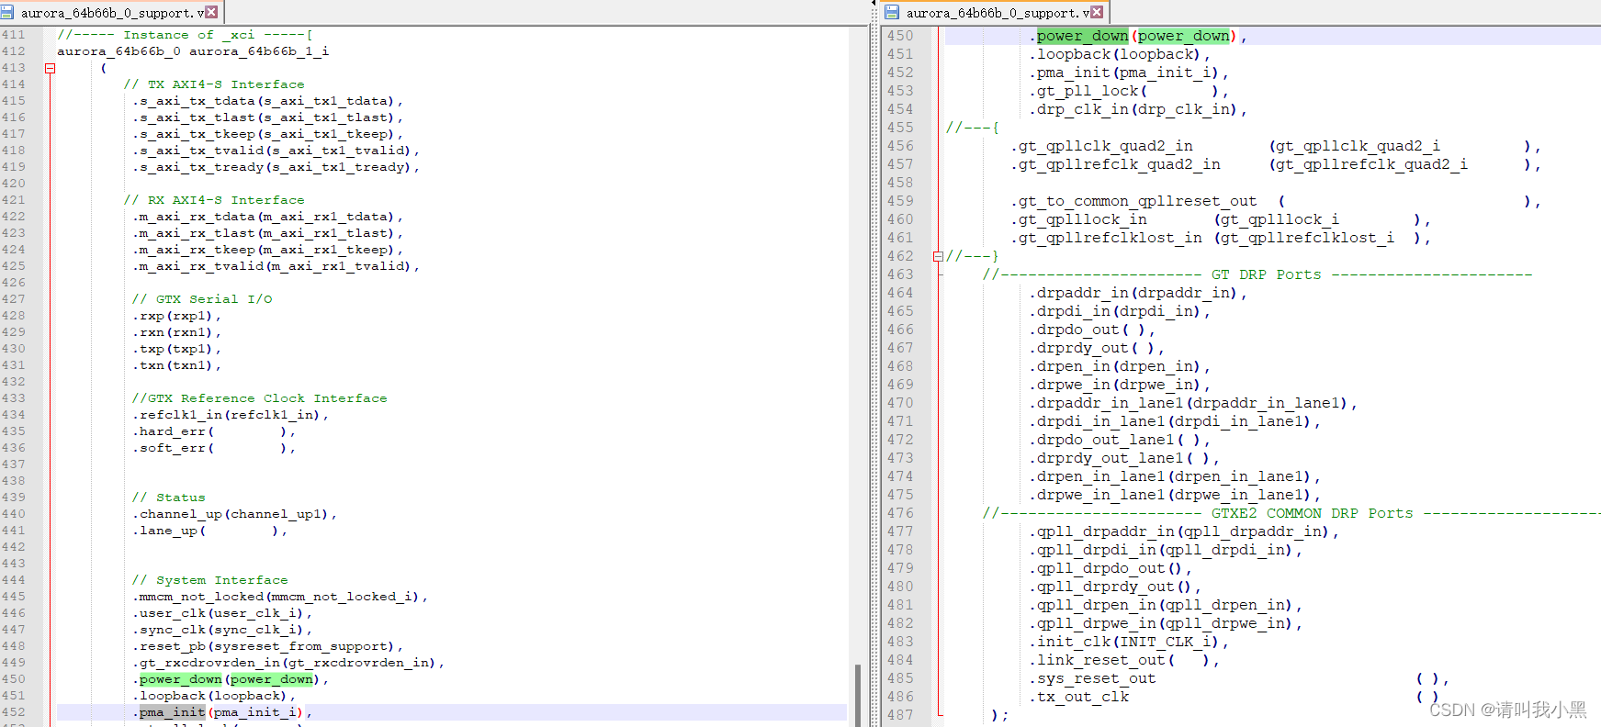Click the left pane vertical scrollbar thumb
Viewport: 1601px width, 727px height.
858,695
